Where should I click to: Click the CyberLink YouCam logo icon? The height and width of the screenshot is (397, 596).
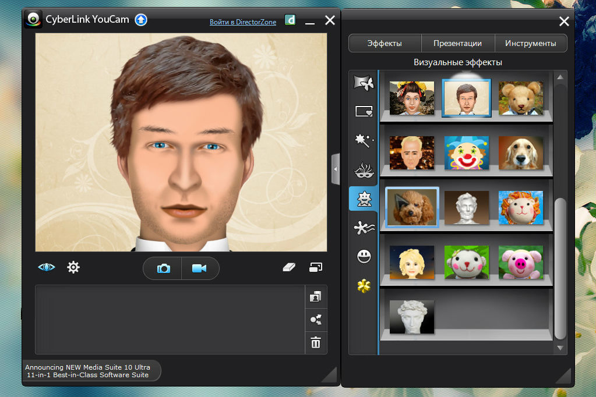pos(33,19)
